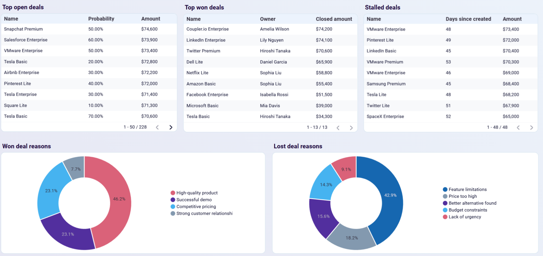Click the next page arrow under Stalled deals
Screen dimensions: 543x256
coord(531,127)
